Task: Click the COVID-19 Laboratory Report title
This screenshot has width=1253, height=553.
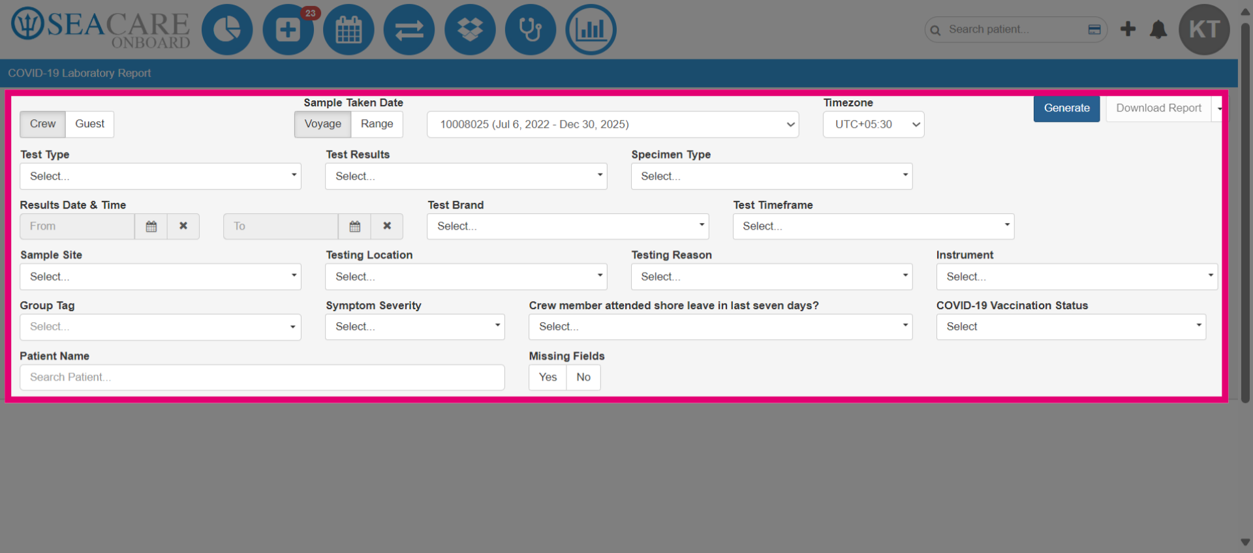Action: [79, 73]
